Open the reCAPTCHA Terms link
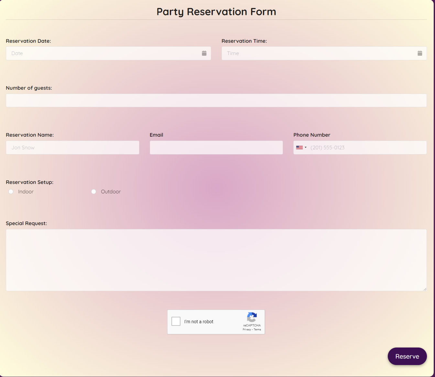Screen dimensions: 435x377 coord(257,329)
